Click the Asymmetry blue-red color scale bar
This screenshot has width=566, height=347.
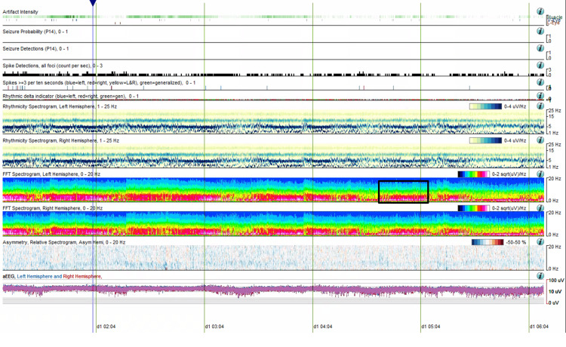click(x=488, y=242)
